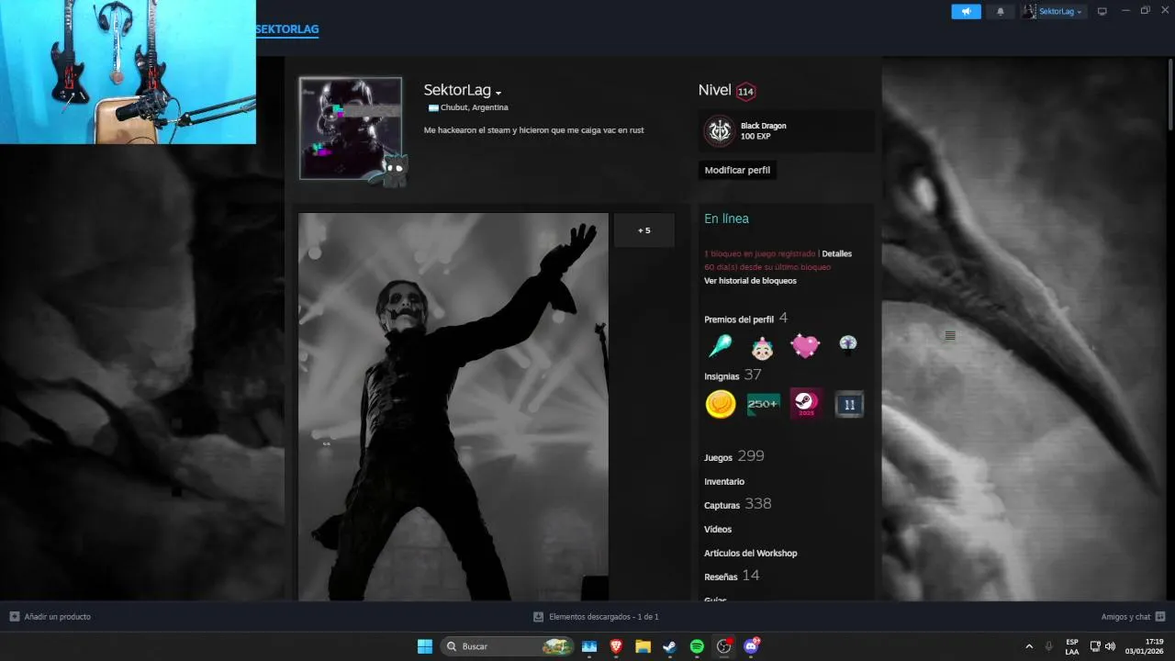This screenshot has width=1175, height=661.
Task: Open Ver historial de bloqueos
Action: (x=750, y=281)
